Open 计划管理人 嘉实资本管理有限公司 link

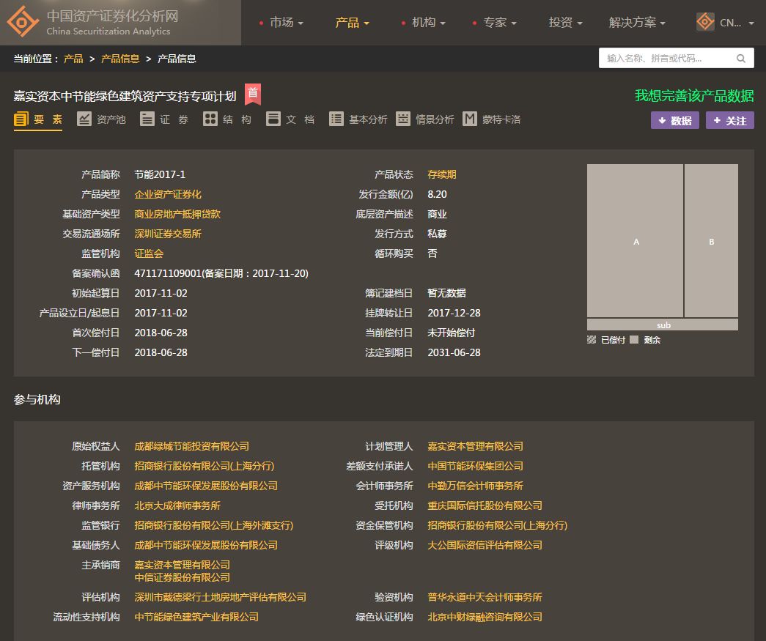(x=475, y=446)
